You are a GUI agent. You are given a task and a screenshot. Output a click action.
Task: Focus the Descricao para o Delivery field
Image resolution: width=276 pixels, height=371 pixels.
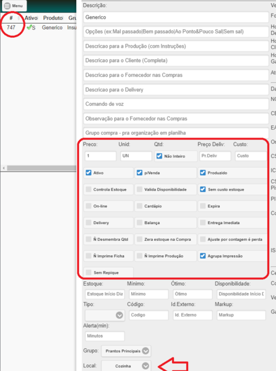[176, 90]
